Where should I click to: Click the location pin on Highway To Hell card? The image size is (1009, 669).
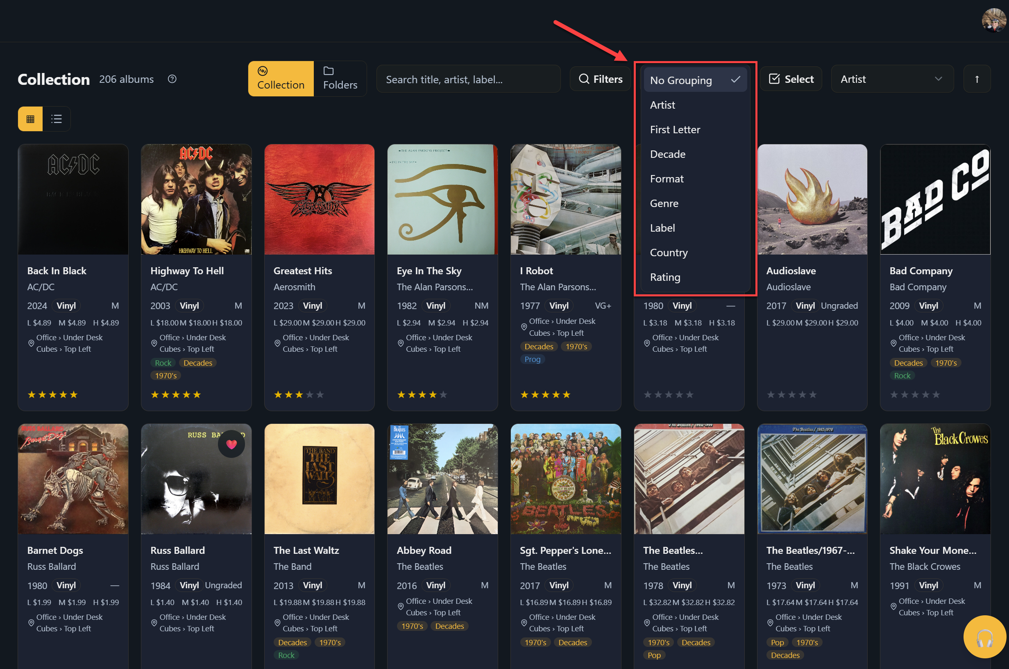click(154, 343)
